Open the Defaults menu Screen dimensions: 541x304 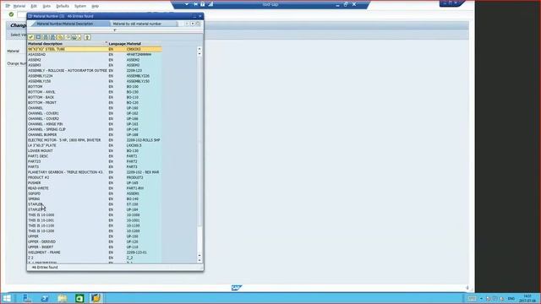coord(63,6)
